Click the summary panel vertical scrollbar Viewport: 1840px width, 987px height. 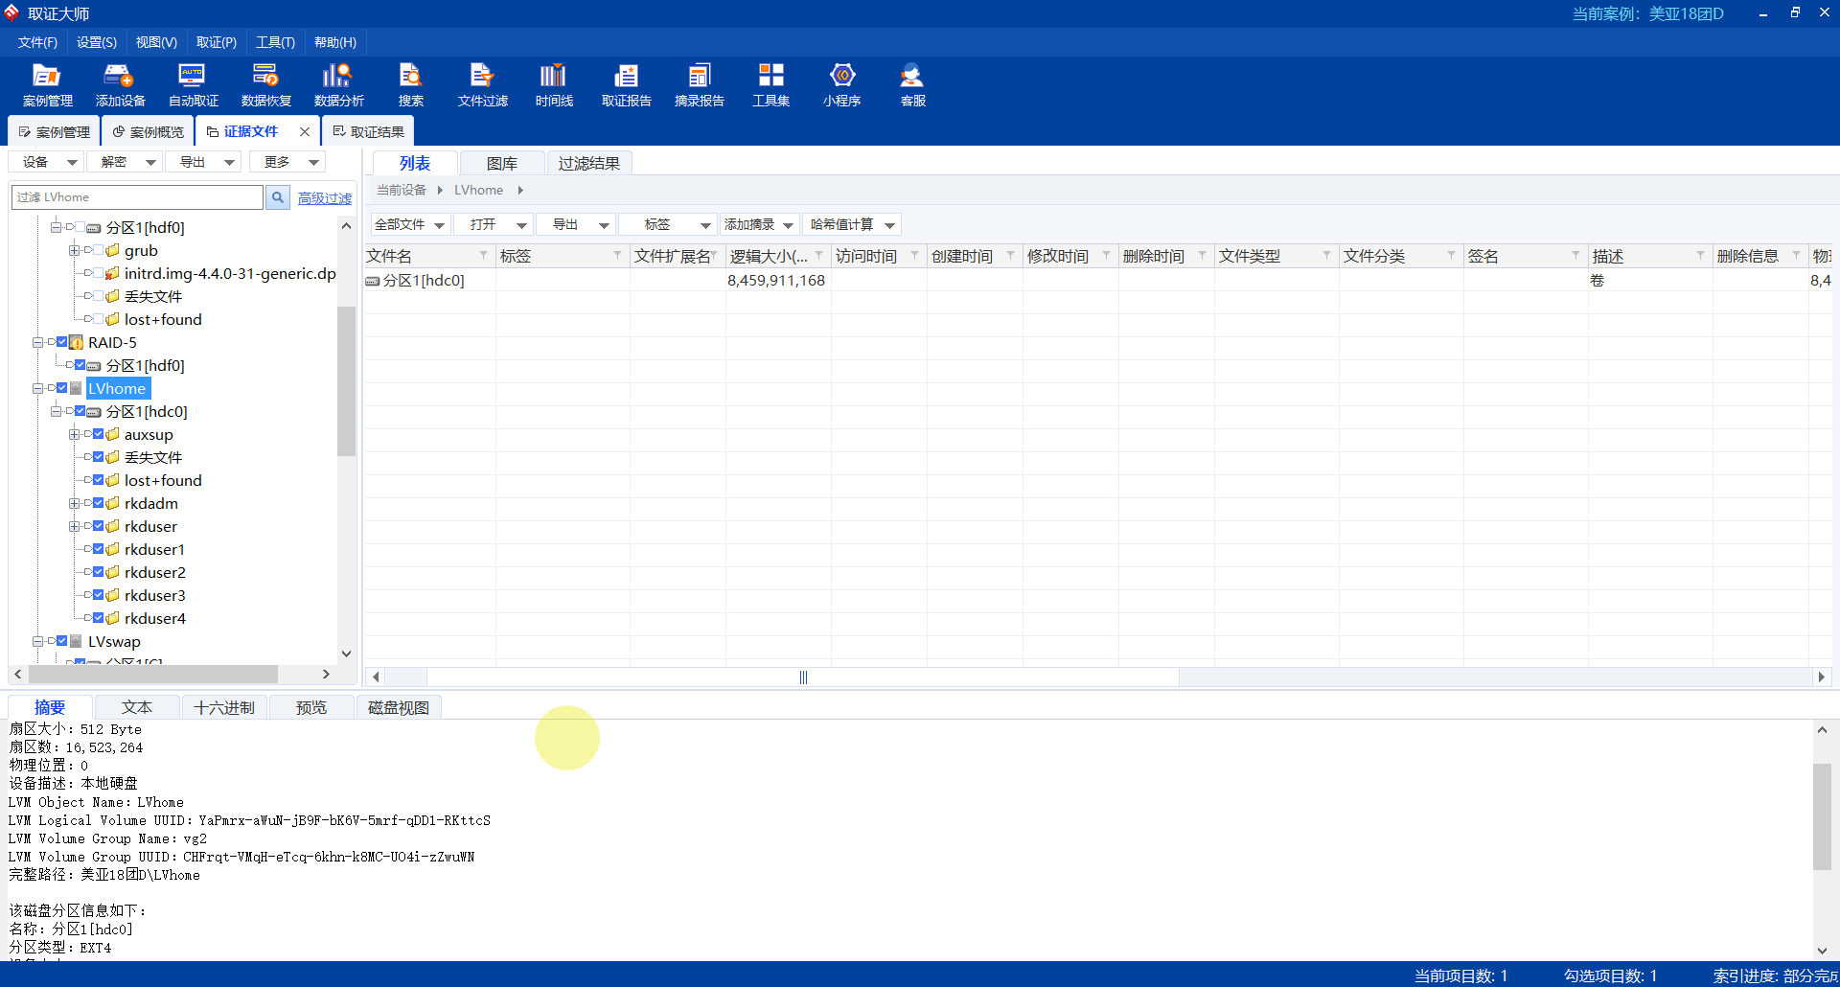click(1822, 815)
